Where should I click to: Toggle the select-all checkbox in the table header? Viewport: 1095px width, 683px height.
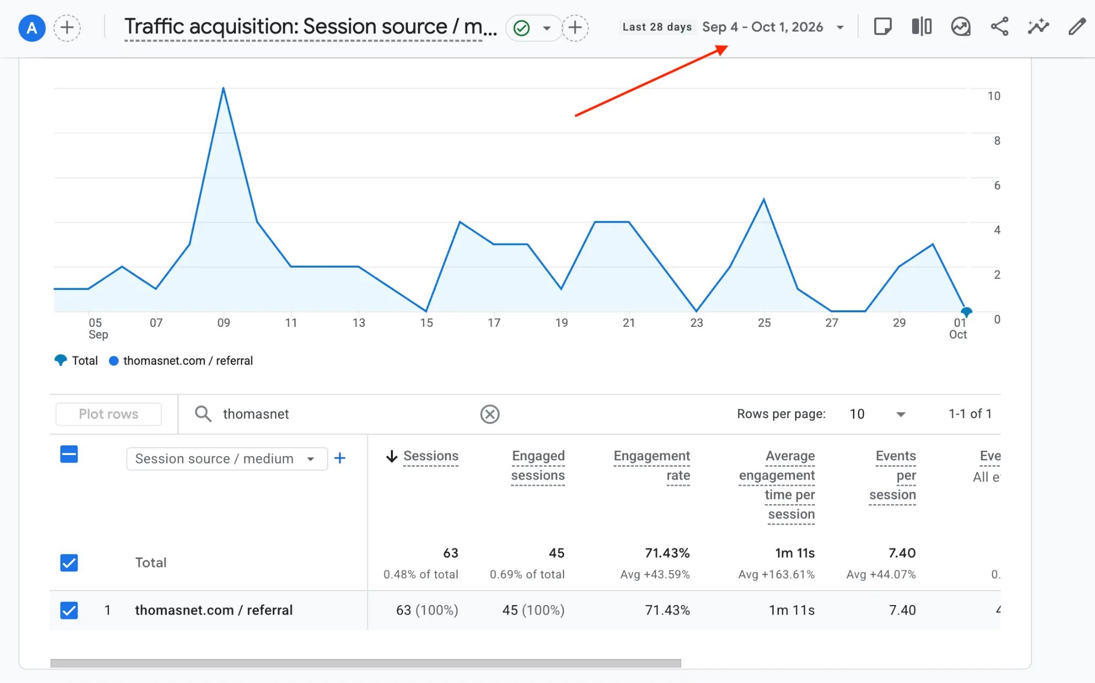69,454
